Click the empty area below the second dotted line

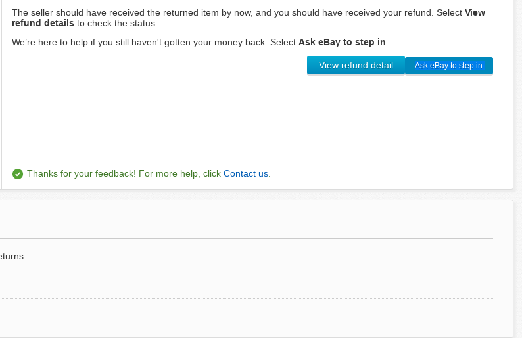click(243, 316)
